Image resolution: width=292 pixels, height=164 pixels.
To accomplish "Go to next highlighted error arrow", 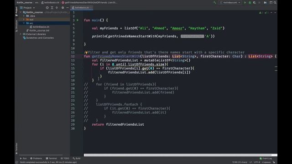I will click(x=275, y=13).
